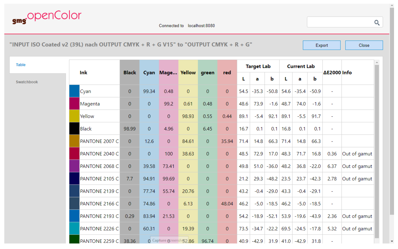Click the truncated Magenta column header
Screen dimensions: 398x249
(168, 72)
